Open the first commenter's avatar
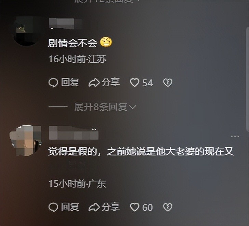Image resolution: width=249 pixels, height=226 pixels. (26, 31)
